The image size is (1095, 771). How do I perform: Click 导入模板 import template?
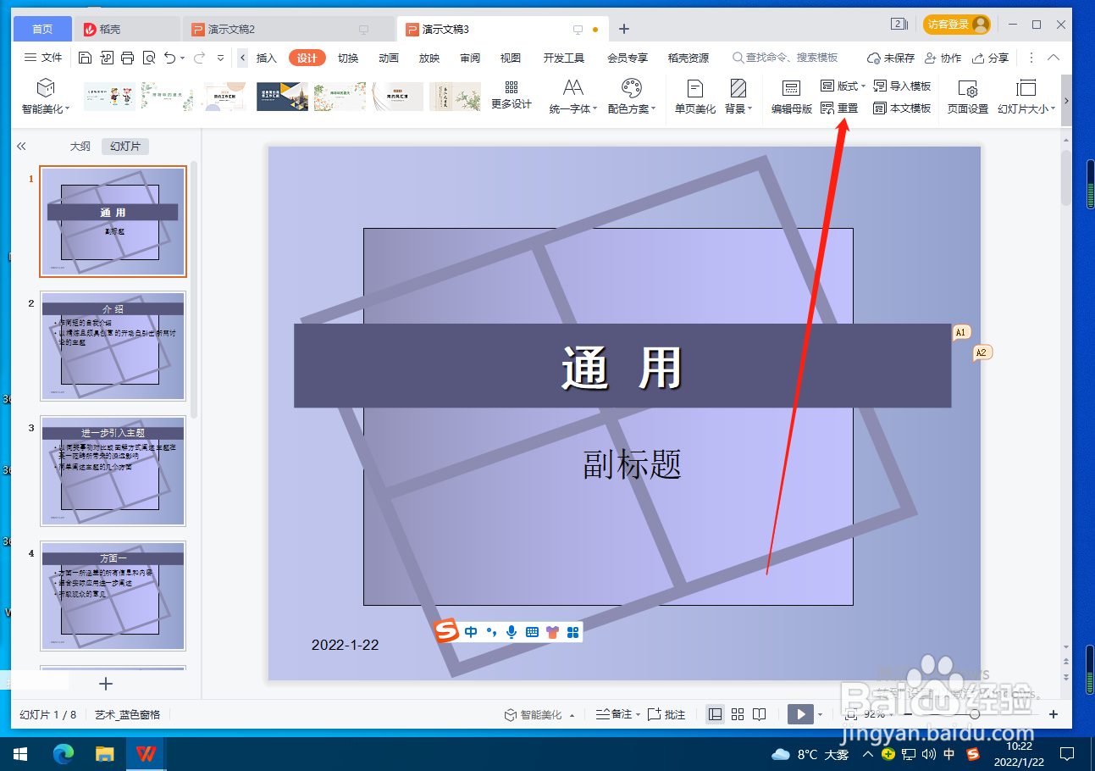coord(902,86)
